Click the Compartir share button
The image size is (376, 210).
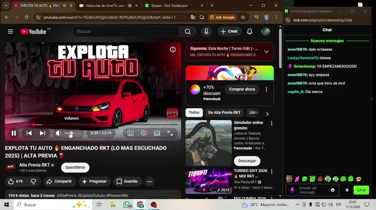[59, 181]
